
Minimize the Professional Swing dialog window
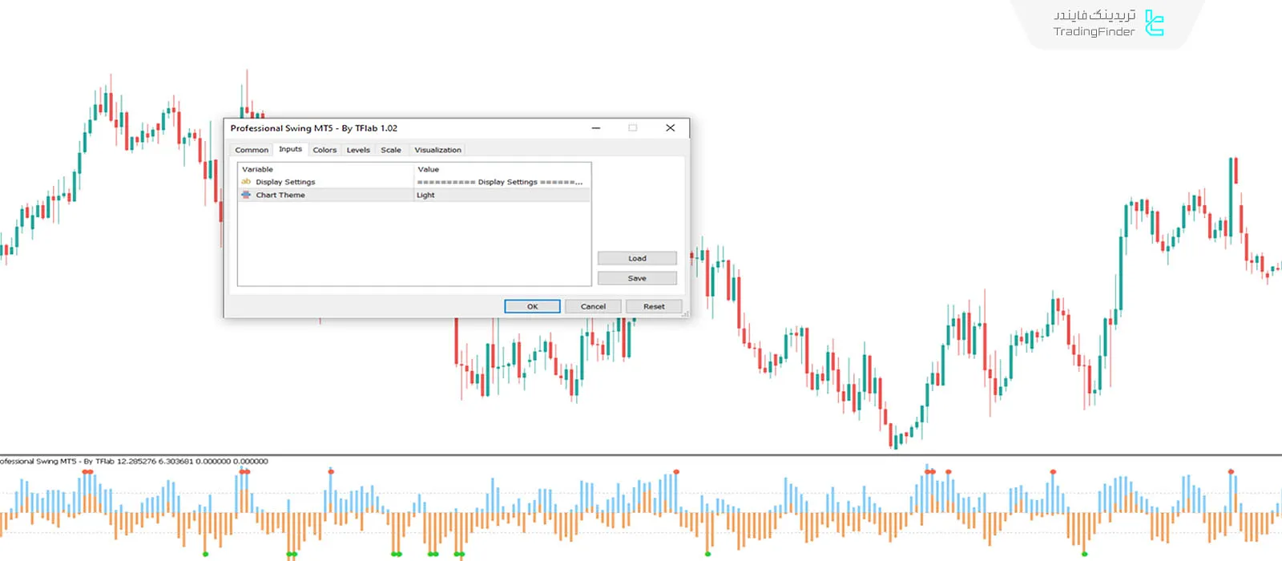click(596, 128)
